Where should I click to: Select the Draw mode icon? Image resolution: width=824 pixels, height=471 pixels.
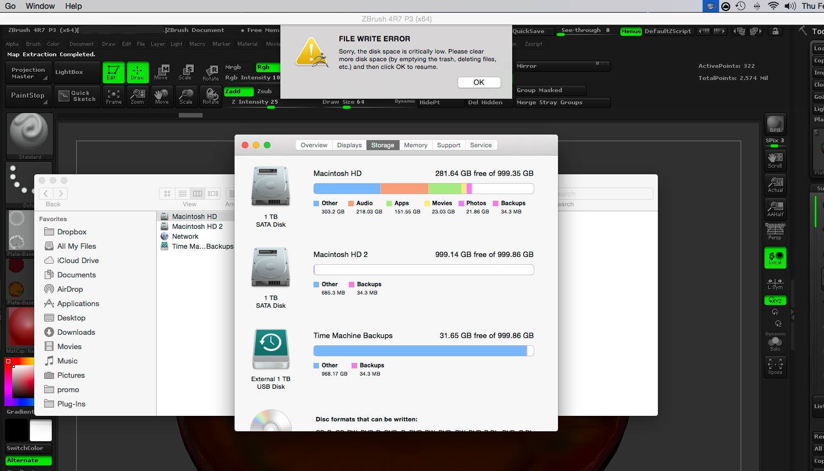[x=137, y=72]
